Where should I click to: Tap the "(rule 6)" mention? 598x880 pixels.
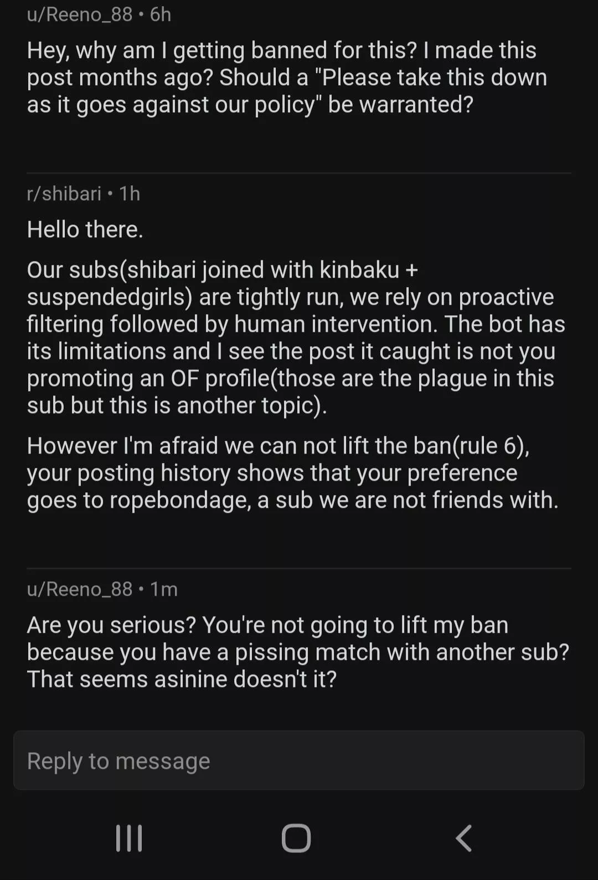click(491, 446)
